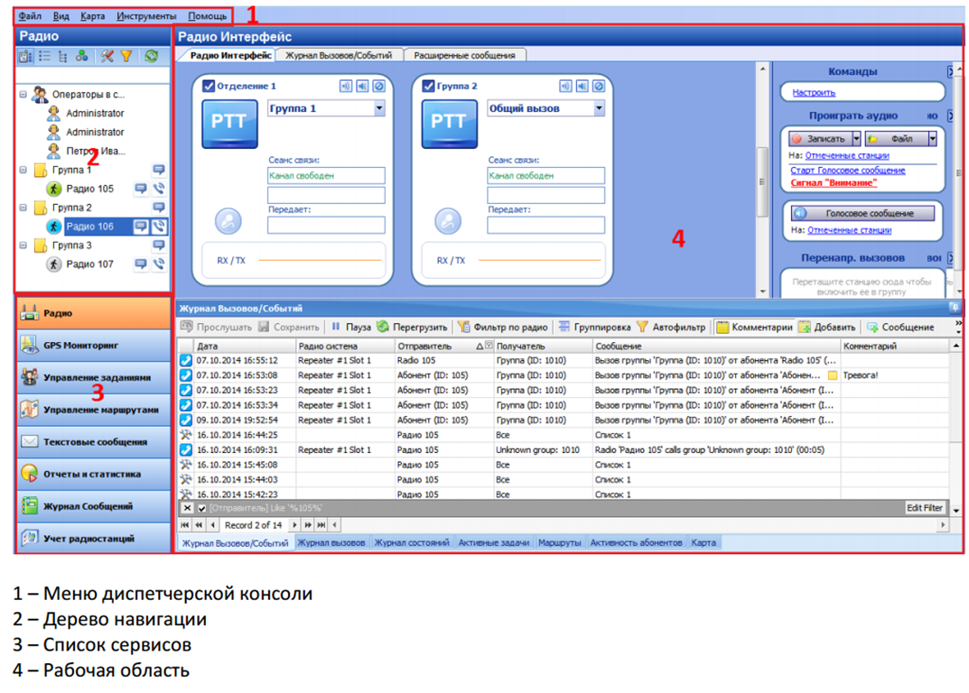
Task: Disable the Отправитель filter checkbox in journal
Action: pos(202,509)
